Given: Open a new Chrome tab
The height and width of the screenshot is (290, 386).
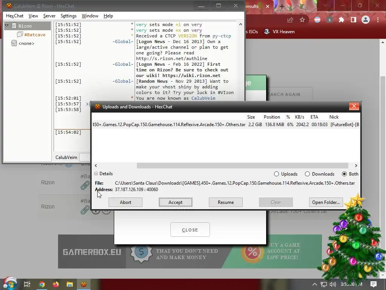Looking at the screenshot, I should coord(282,6).
